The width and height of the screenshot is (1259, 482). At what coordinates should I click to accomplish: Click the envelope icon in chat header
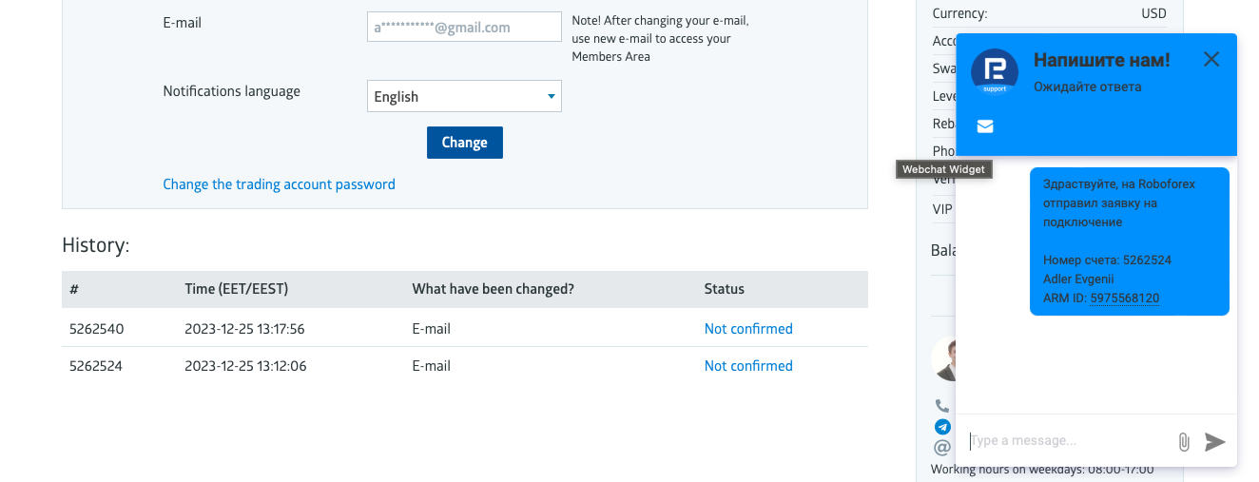(x=985, y=126)
